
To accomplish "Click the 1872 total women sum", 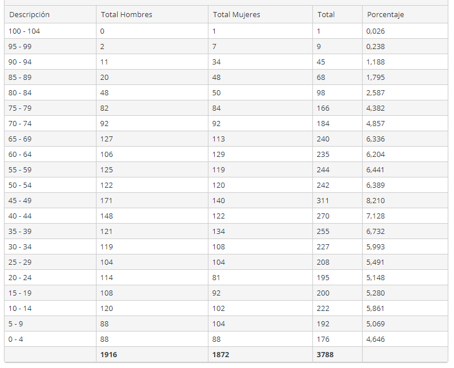I will 222,355.
